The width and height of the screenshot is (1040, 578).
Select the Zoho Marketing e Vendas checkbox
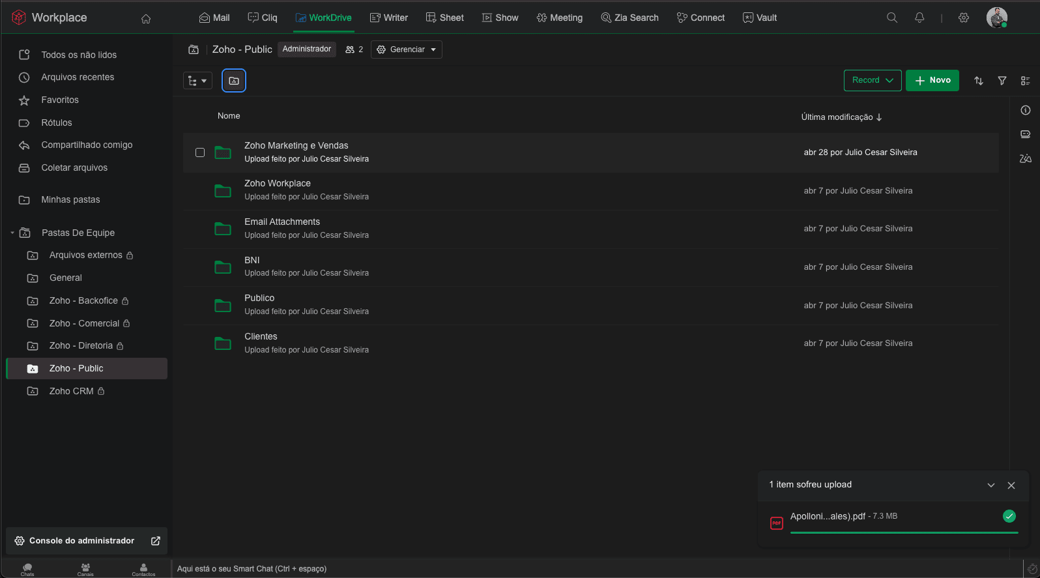pos(200,152)
